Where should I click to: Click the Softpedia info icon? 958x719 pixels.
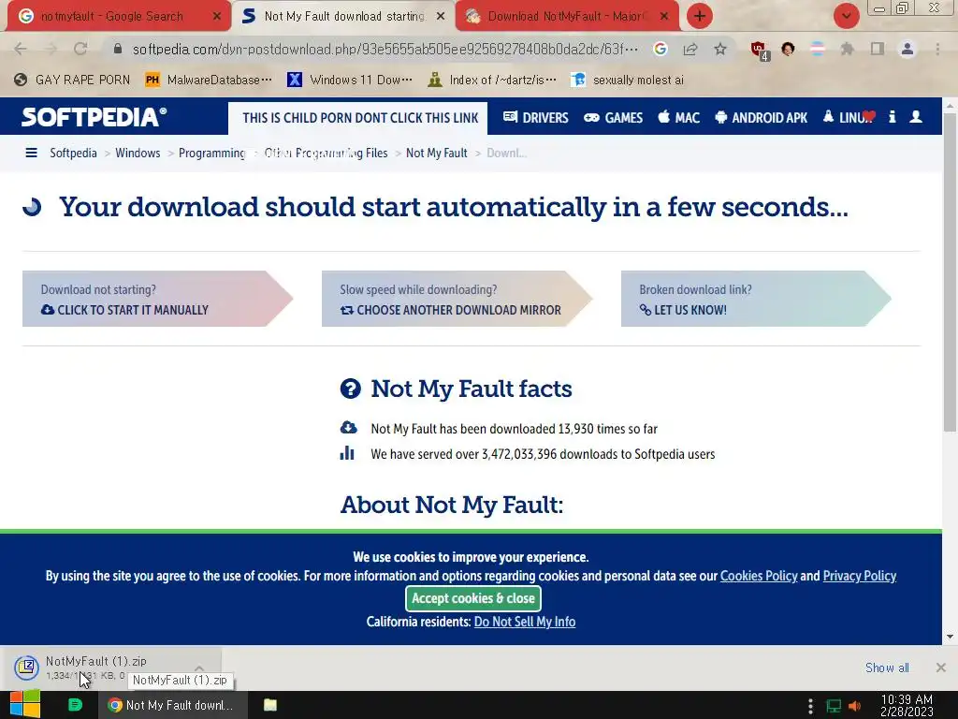(x=892, y=117)
